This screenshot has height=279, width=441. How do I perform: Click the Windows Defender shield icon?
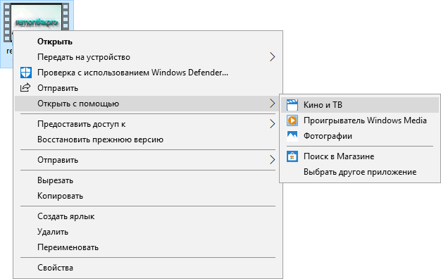point(26,73)
